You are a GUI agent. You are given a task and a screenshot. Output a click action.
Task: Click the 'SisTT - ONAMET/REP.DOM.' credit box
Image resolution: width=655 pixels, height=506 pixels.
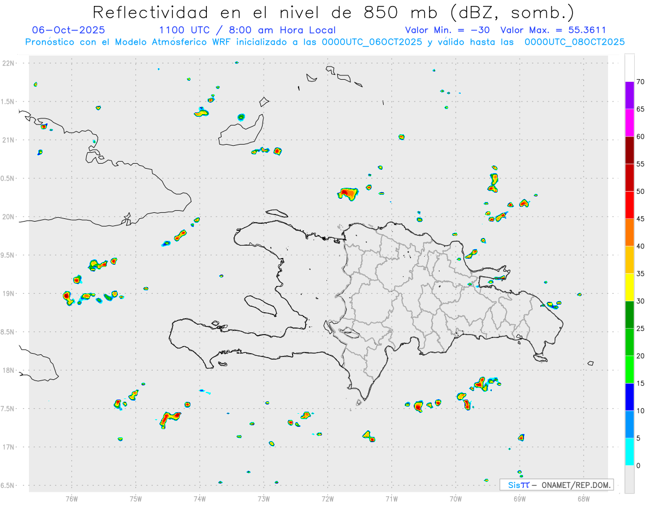pos(557,485)
